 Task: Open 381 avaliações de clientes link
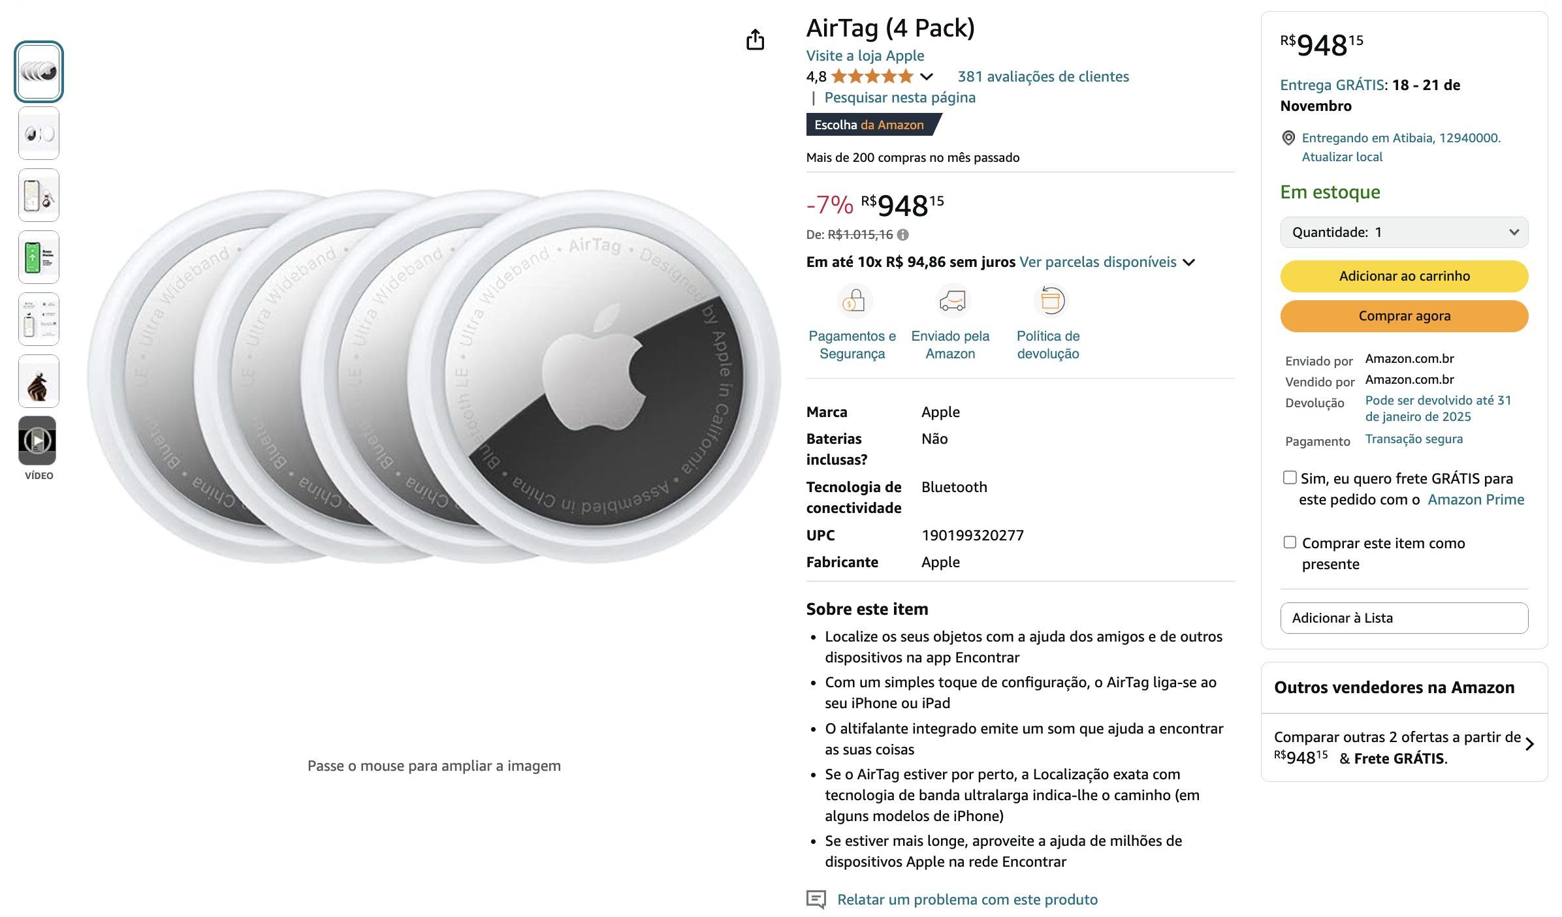click(1043, 77)
